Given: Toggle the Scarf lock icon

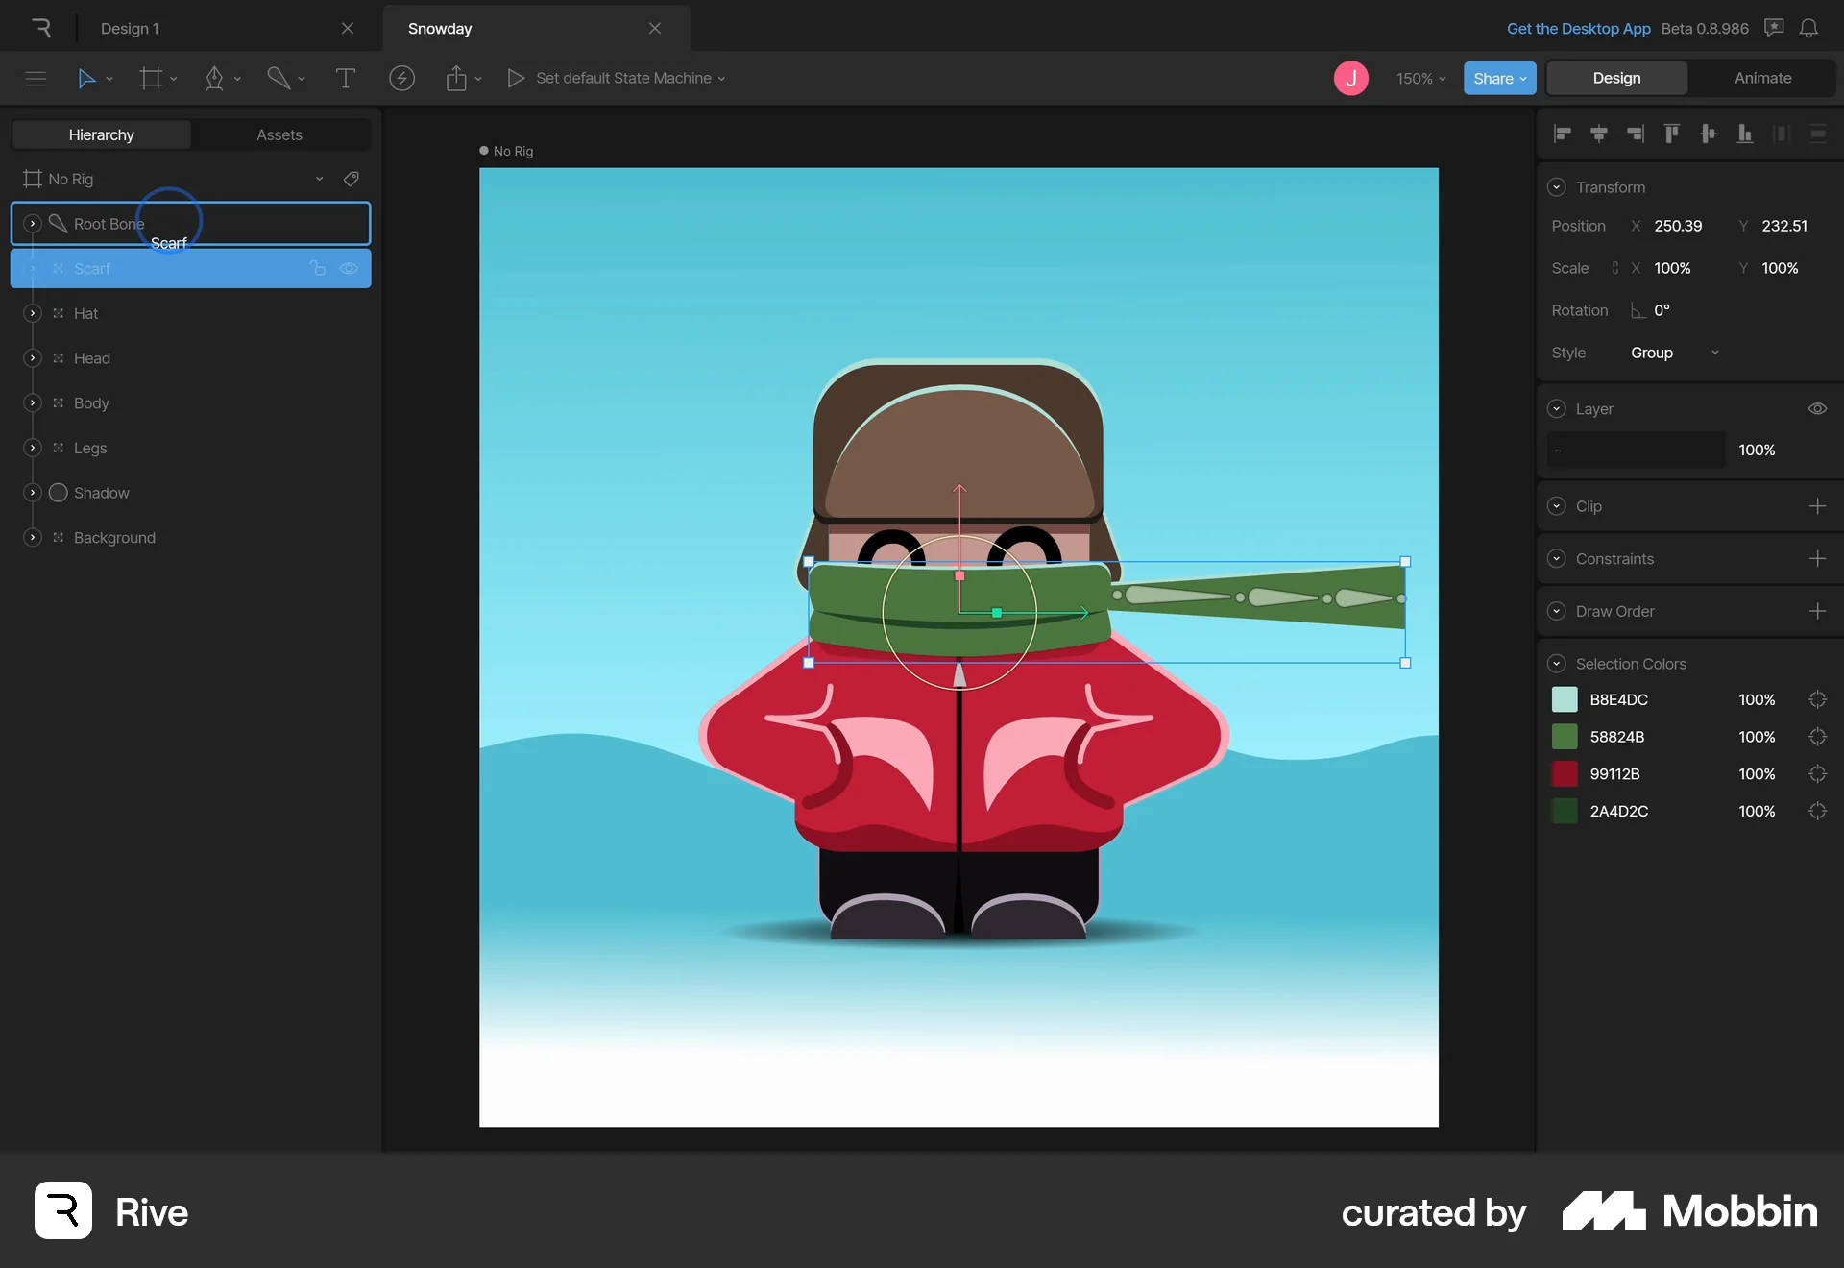Looking at the screenshot, I should click(x=318, y=269).
